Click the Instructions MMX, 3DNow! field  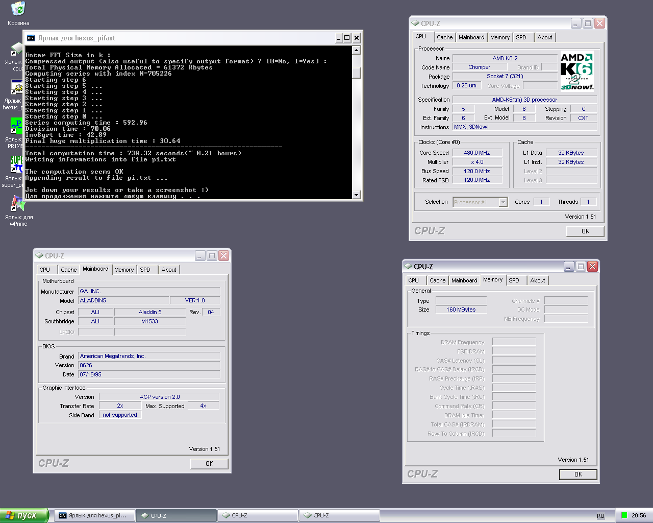(x=524, y=127)
